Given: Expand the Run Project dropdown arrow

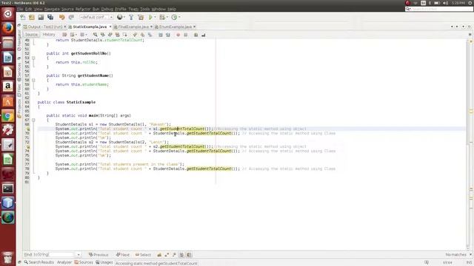Looking at the screenshot, I should (155, 17).
